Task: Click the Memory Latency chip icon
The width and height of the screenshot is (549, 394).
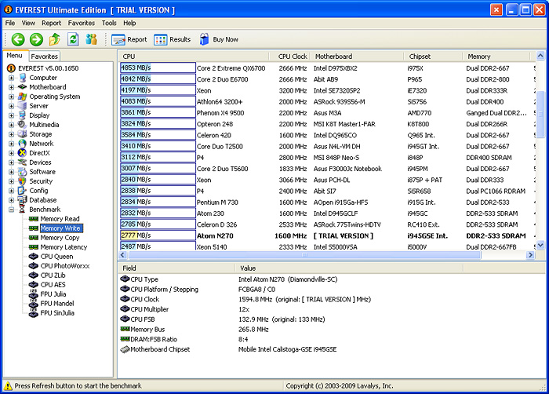Action: pos(34,247)
